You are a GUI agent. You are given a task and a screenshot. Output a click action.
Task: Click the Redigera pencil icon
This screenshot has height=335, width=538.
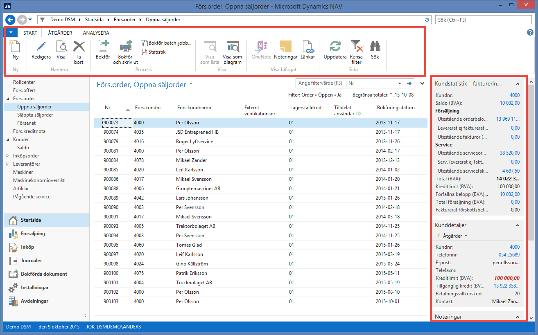click(x=41, y=47)
